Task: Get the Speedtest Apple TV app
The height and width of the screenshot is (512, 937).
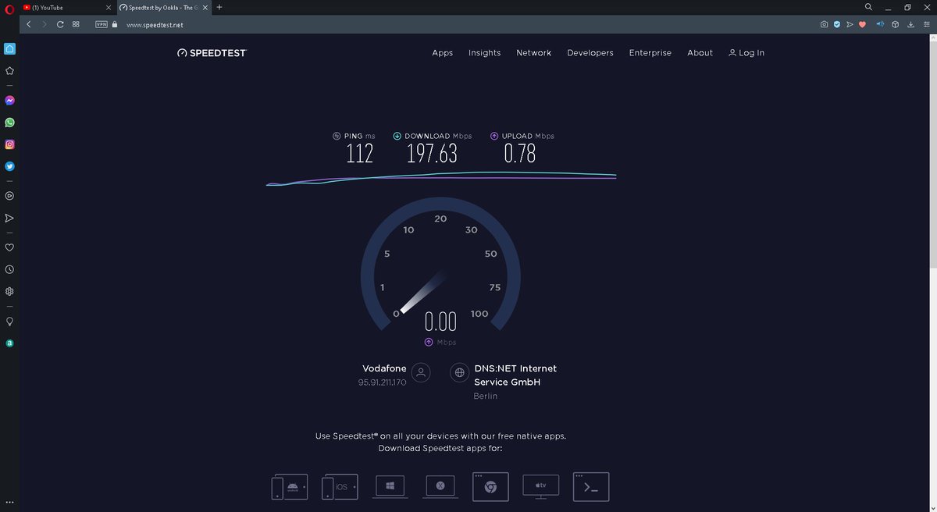Action: [541, 486]
